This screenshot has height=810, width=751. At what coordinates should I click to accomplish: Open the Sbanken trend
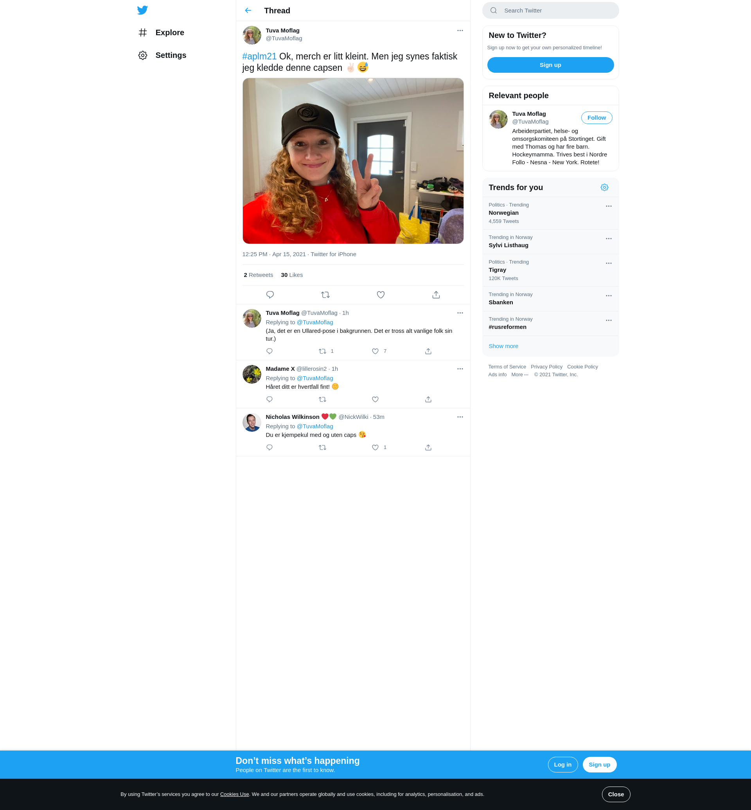(x=550, y=299)
